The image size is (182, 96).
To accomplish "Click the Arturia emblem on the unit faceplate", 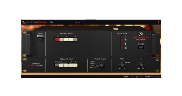I will pos(141,34).
